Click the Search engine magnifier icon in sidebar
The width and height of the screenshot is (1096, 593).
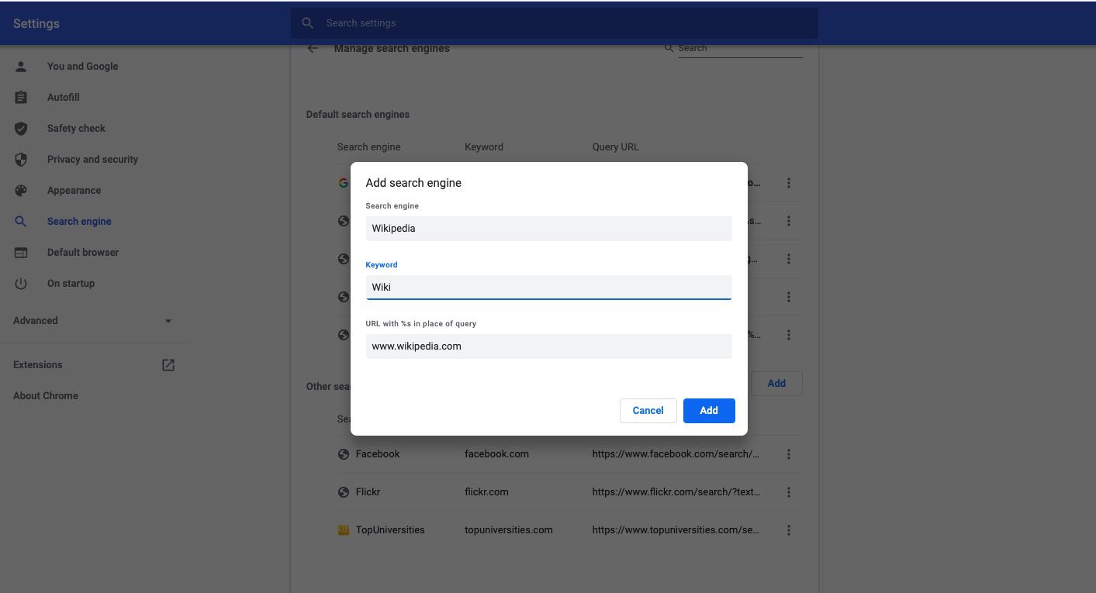click(21, 222)
